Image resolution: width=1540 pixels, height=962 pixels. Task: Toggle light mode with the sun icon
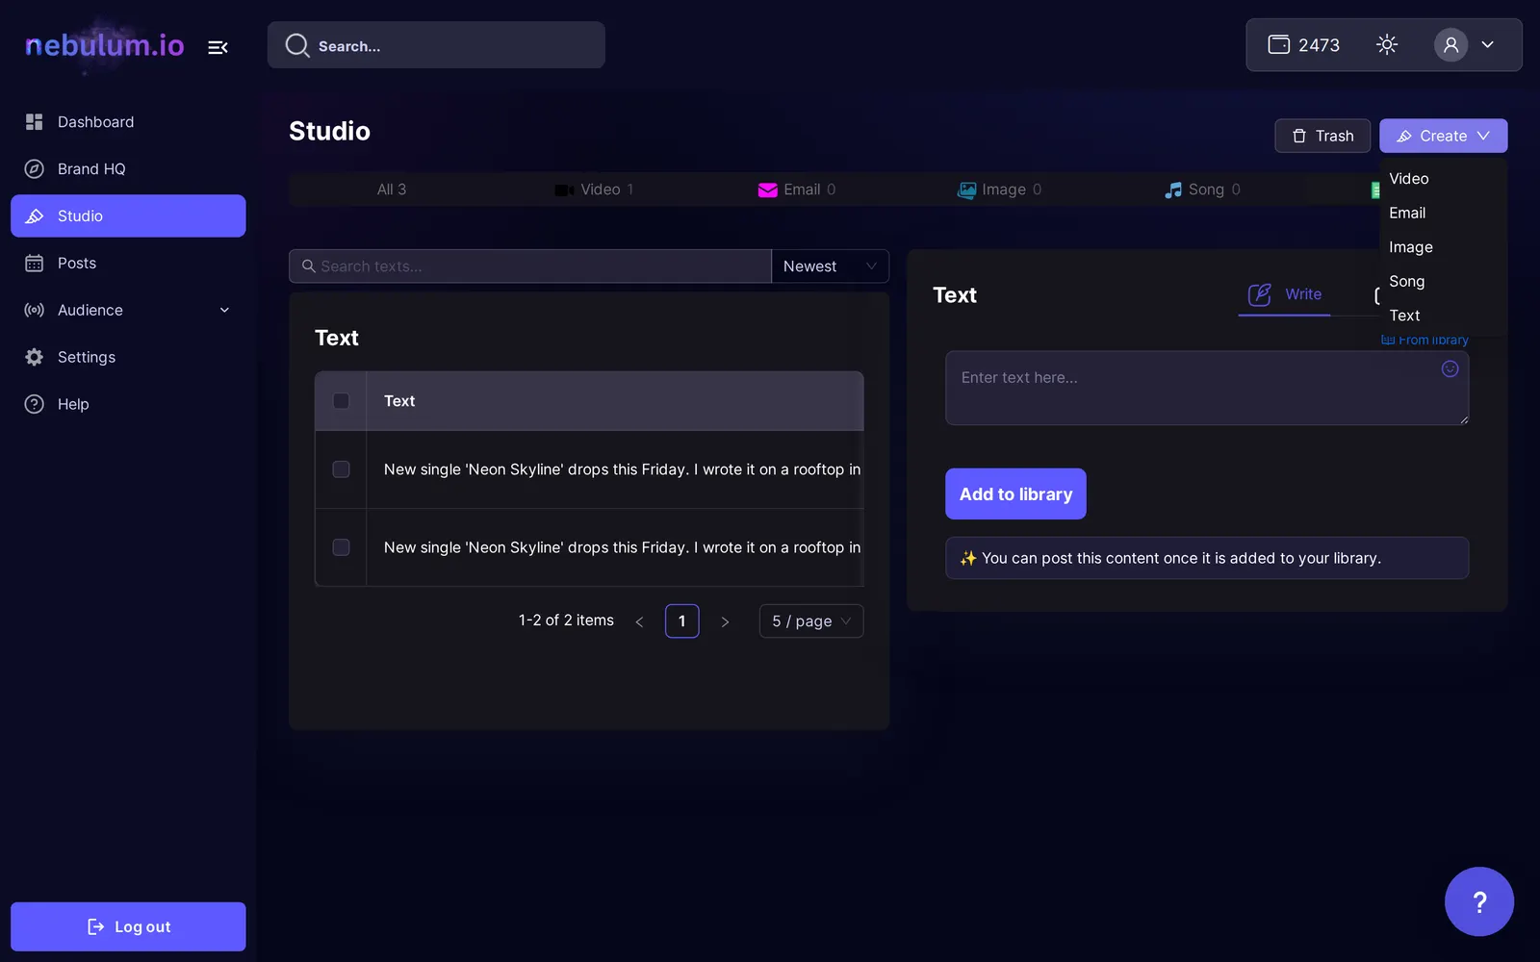[1387, 44]
